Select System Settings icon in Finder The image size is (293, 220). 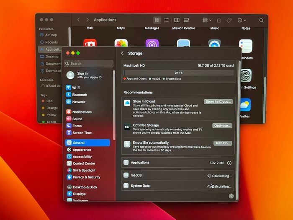(246, 75)
